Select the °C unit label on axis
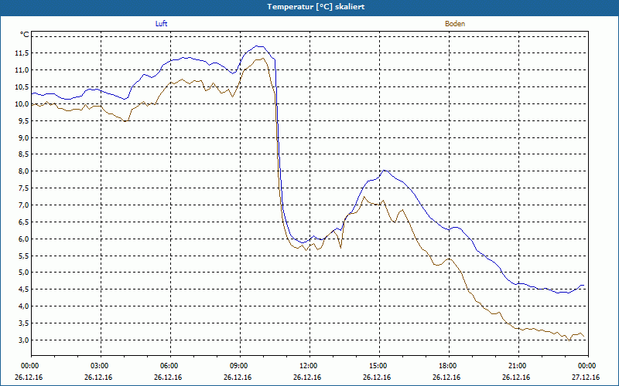 point(24,35)
